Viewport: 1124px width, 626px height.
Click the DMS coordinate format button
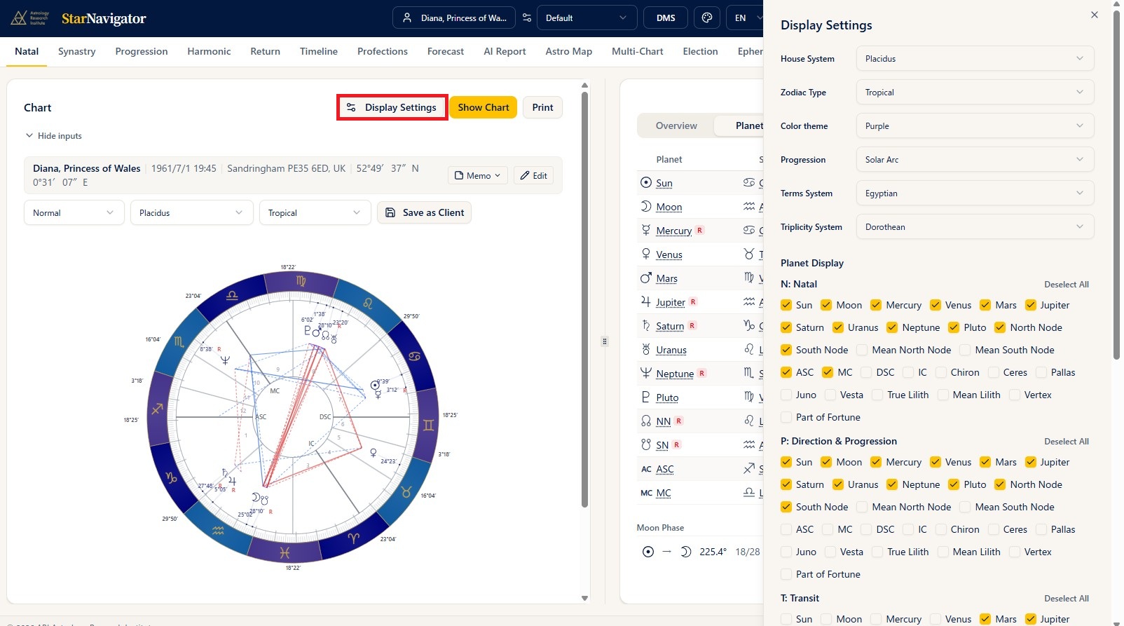666,18
